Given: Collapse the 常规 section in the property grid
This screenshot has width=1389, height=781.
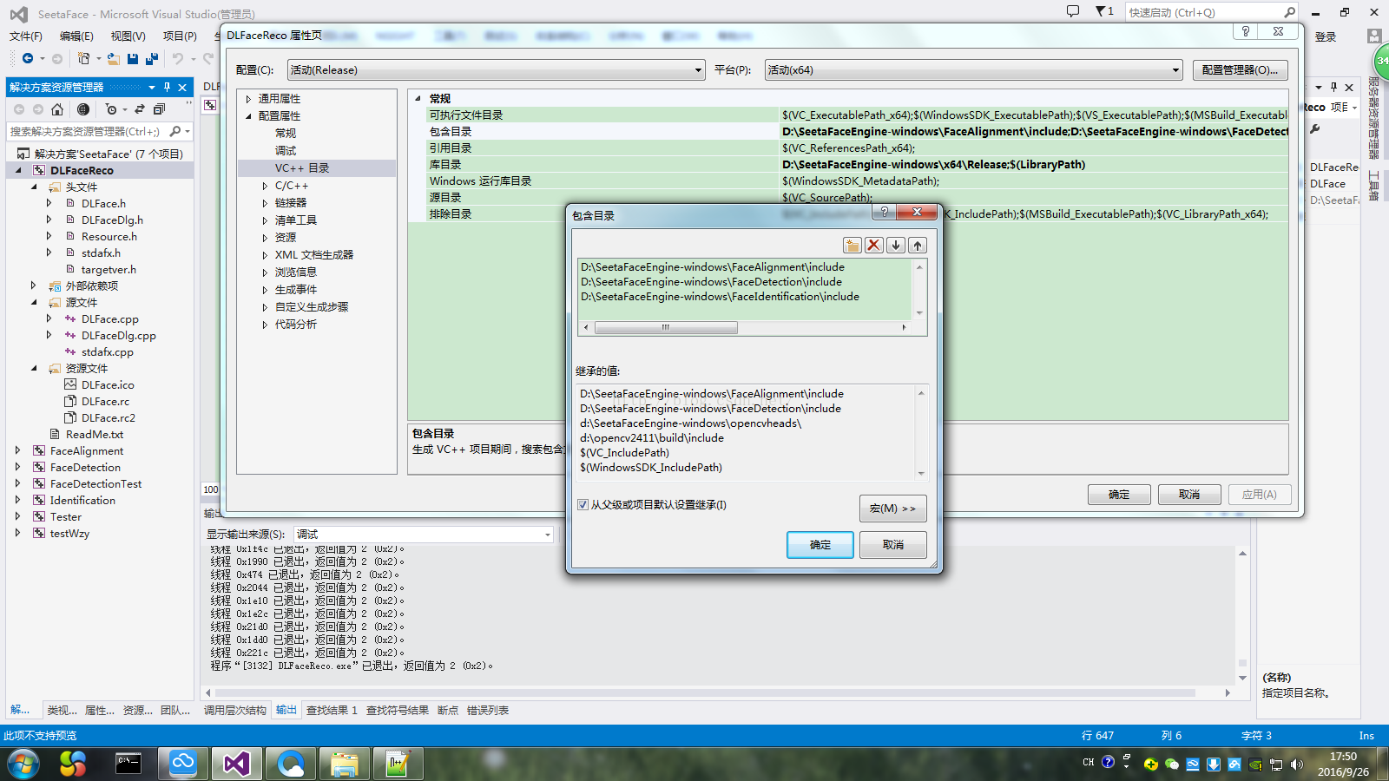Looking at the screenshot, I should click(418, 98).
